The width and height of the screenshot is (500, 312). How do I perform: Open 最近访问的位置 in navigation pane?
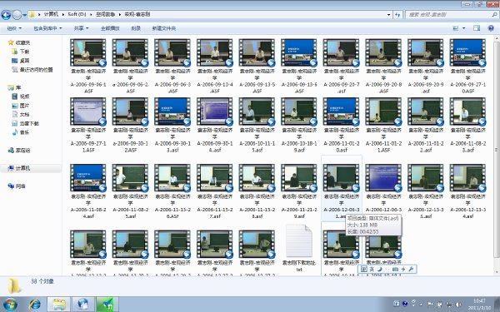pos(32,69)
